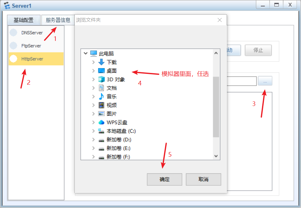This screenshot has height=208, width=301.
Task: Select the FtpServer radio circle
Action: point(13,45)
